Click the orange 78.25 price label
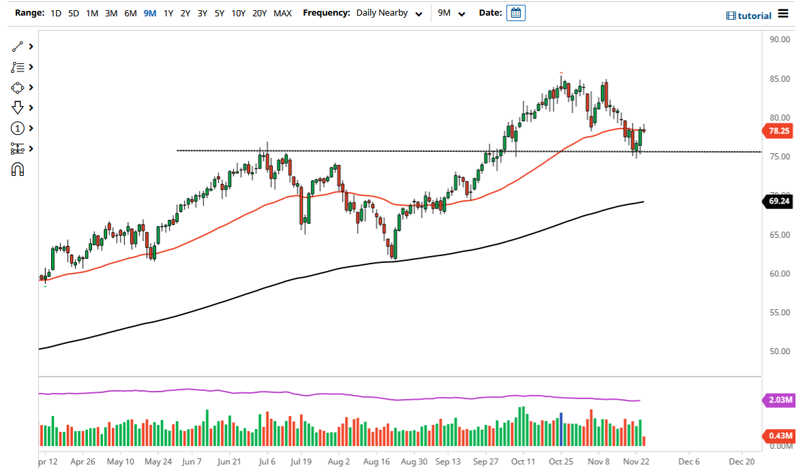 click(x=778, y=129)
